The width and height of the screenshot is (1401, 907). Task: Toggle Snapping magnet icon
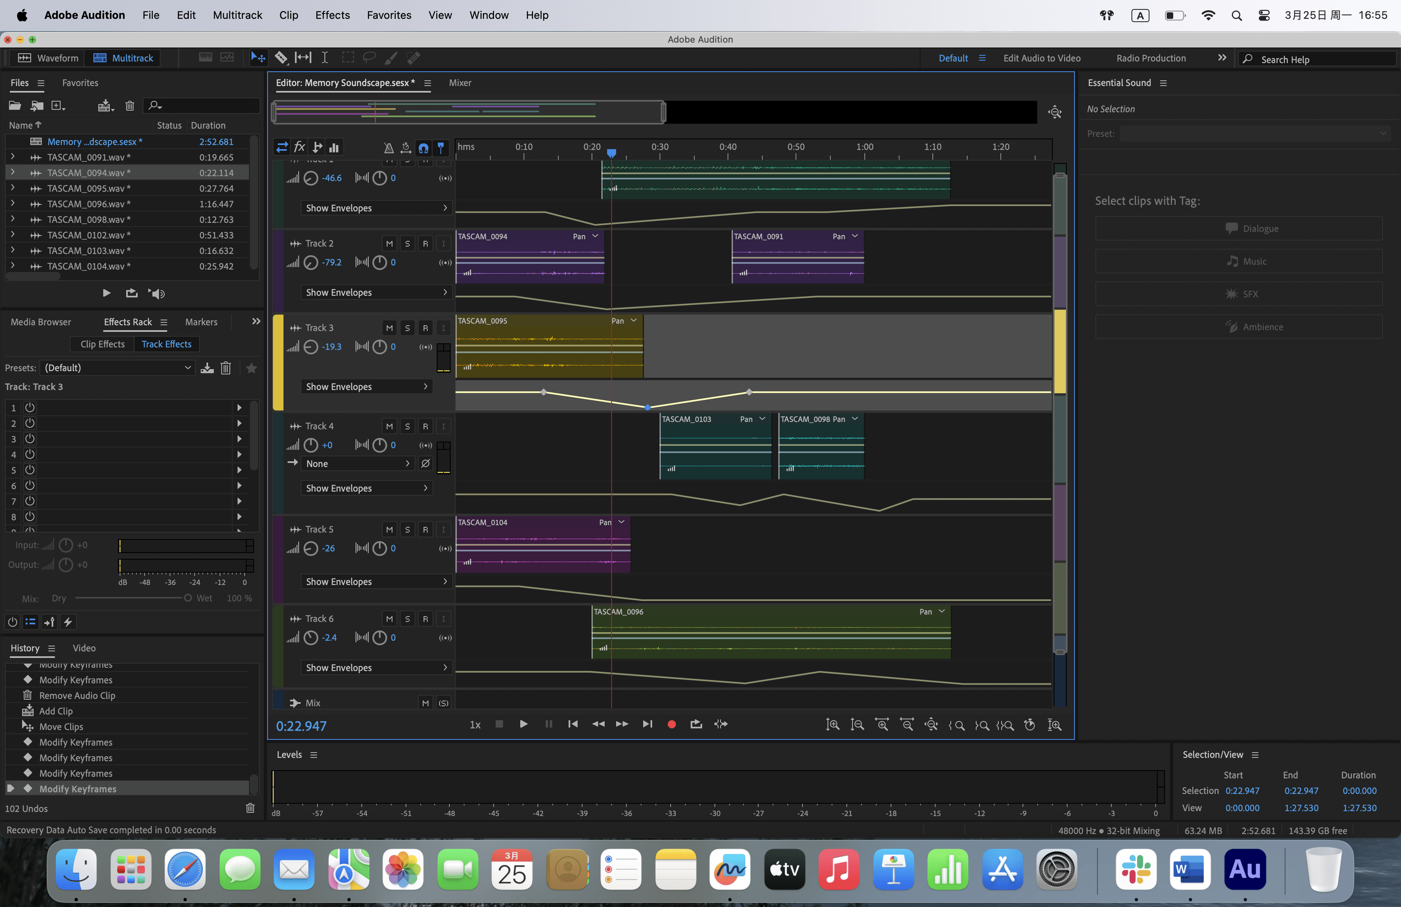click(423, 148)
